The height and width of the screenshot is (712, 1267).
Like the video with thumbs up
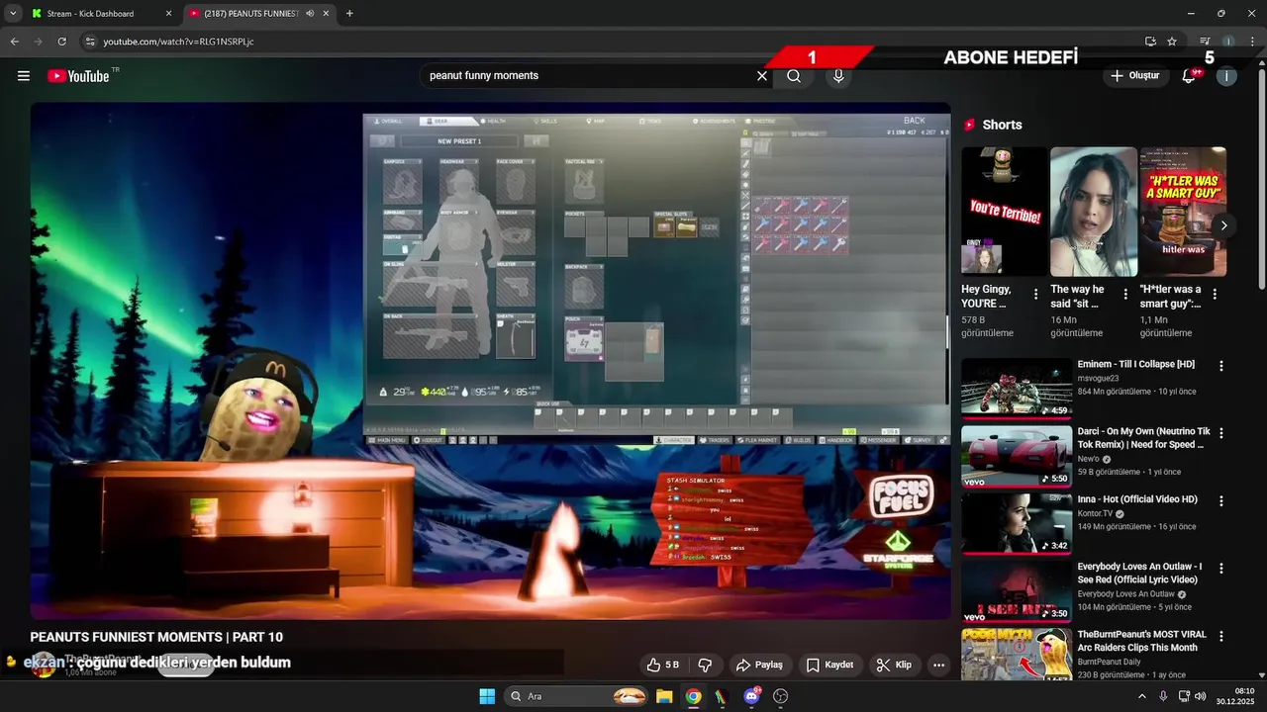tap(663, 665)
